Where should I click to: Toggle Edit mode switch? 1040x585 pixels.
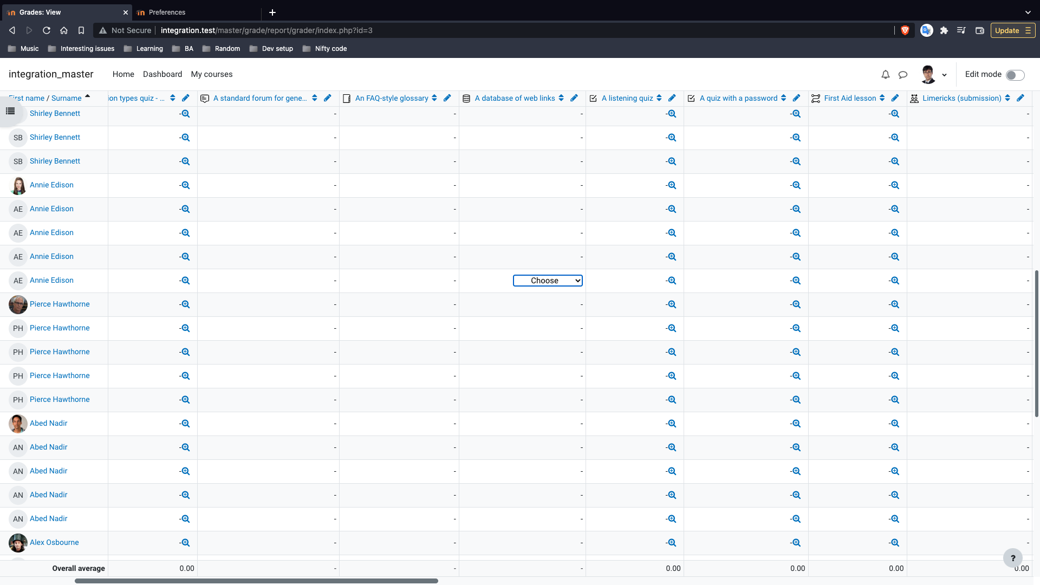(1015, 75)
